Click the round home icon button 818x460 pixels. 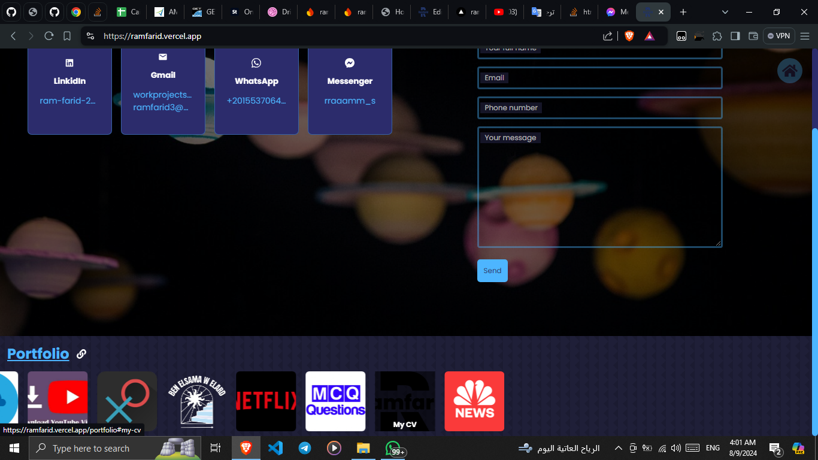(789, 71)
